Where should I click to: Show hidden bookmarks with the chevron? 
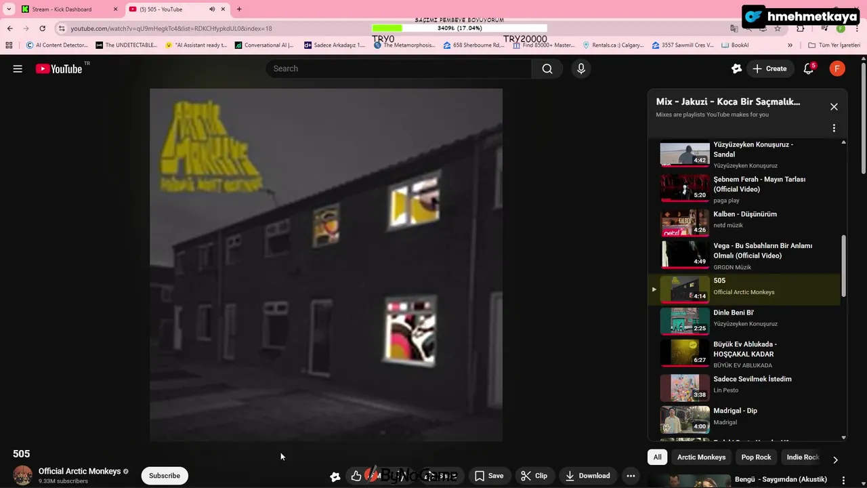[790, 45]
